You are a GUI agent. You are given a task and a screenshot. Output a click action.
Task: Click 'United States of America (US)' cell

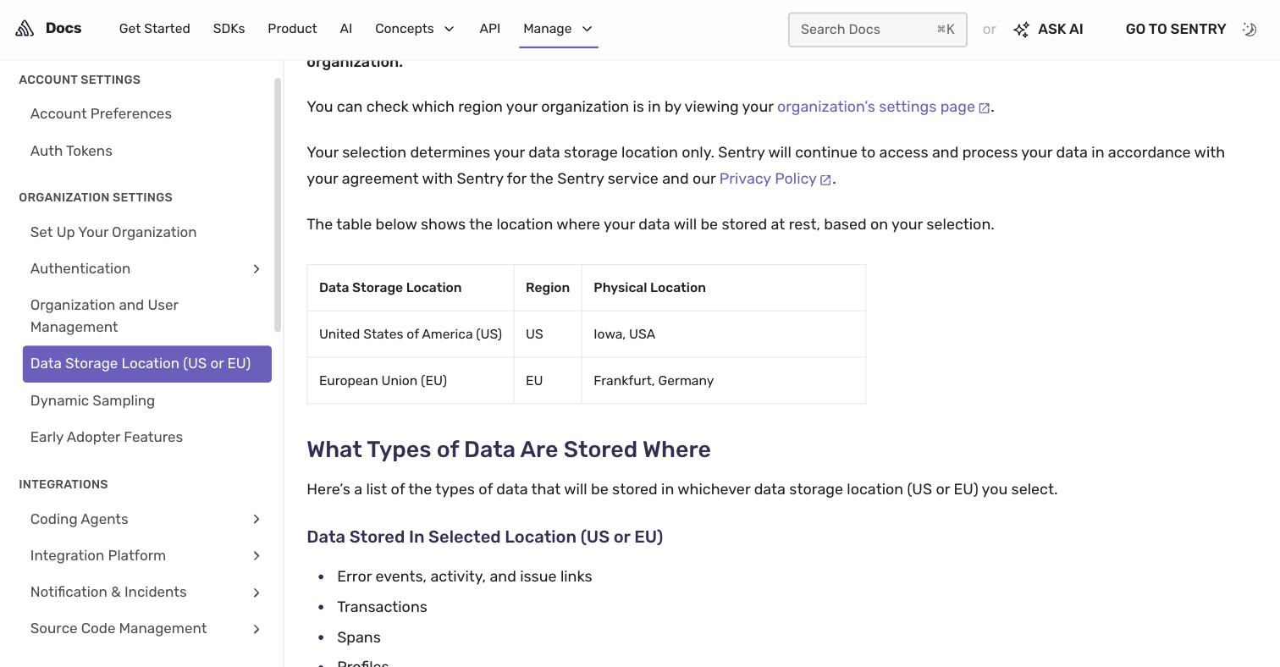click(411, 334)
